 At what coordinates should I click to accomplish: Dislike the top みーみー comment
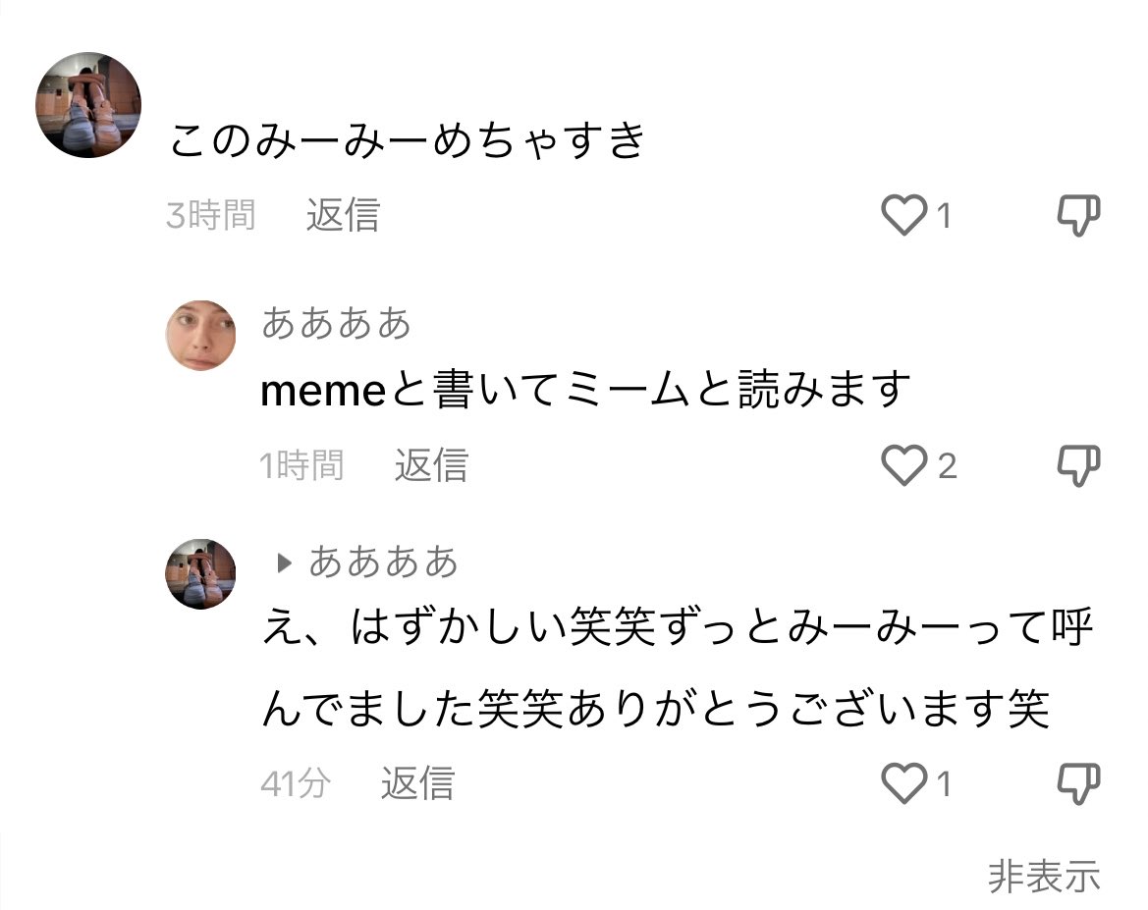click(x=1077, y=215)
